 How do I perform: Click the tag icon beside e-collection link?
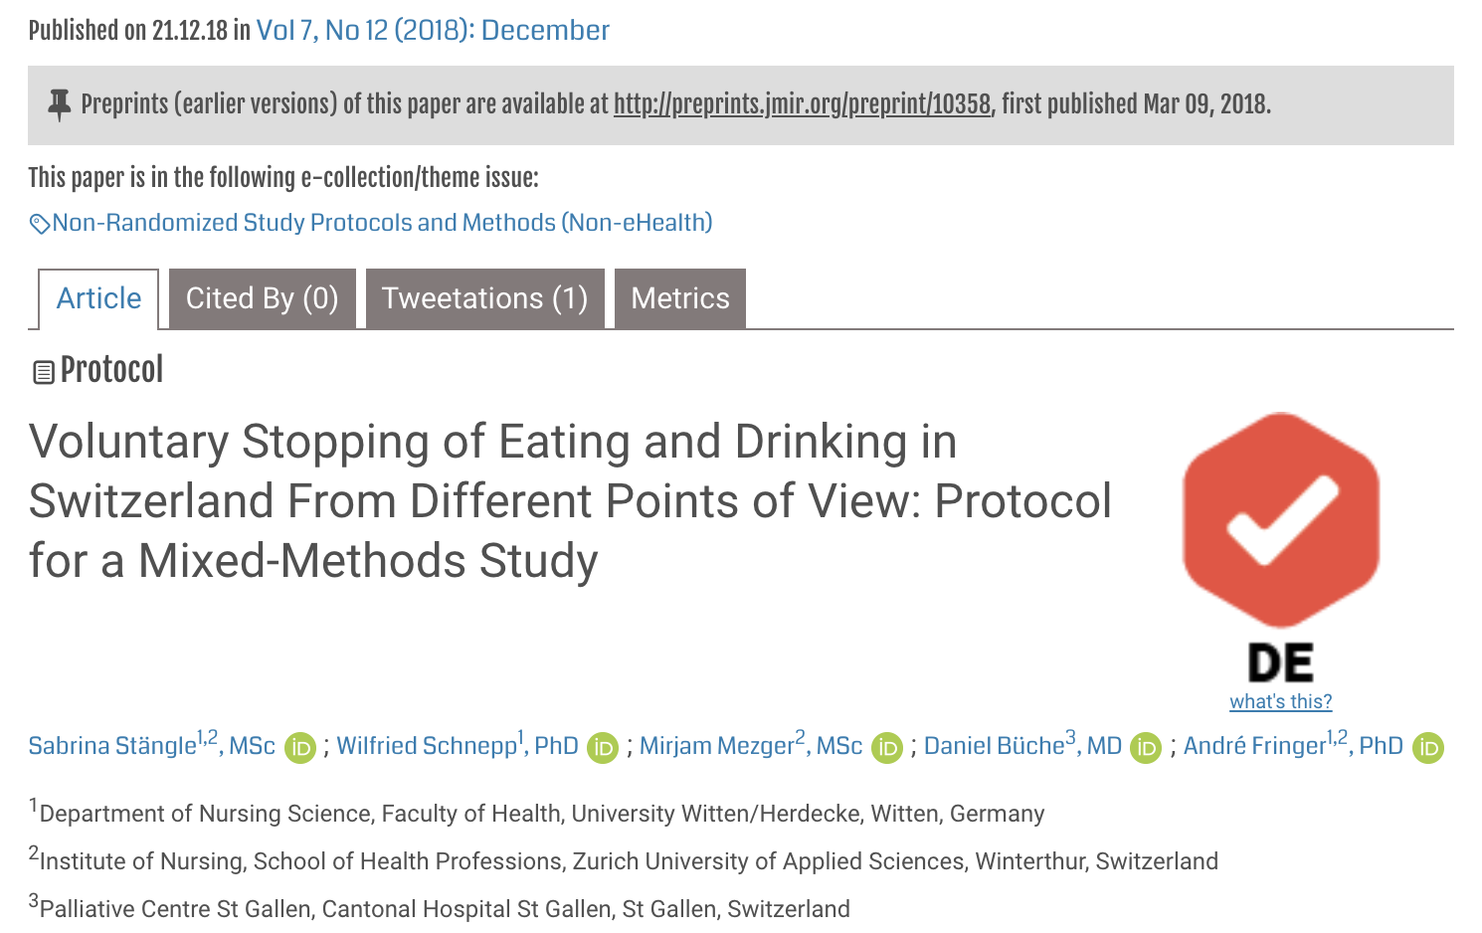[40, 224]
